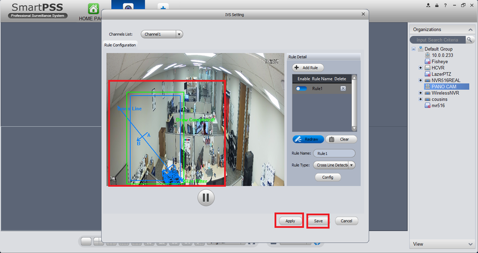Click the Input Search Criteria field

438,40
